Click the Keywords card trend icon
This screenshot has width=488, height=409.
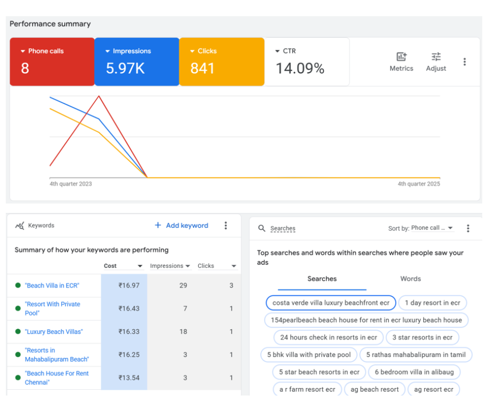(x=20, y=226)
